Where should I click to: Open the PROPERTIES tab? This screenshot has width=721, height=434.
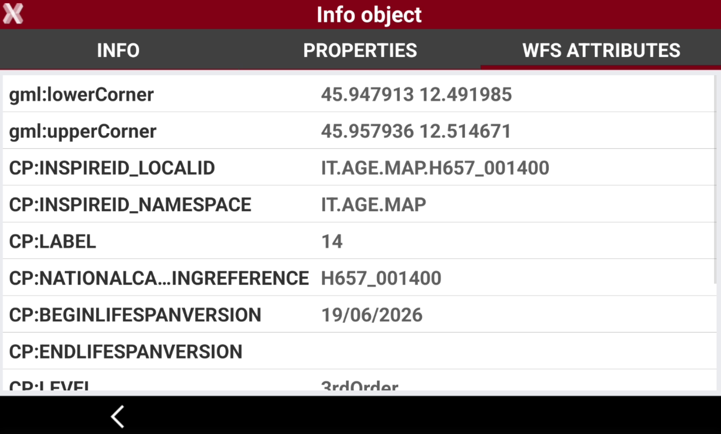(x=360, y=50)
